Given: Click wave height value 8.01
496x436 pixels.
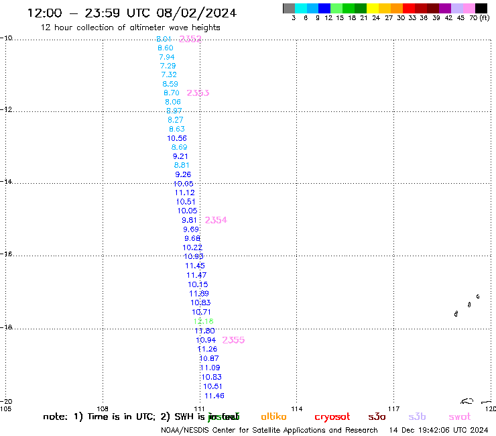Looking at the screenshot, I should point(164,39).
